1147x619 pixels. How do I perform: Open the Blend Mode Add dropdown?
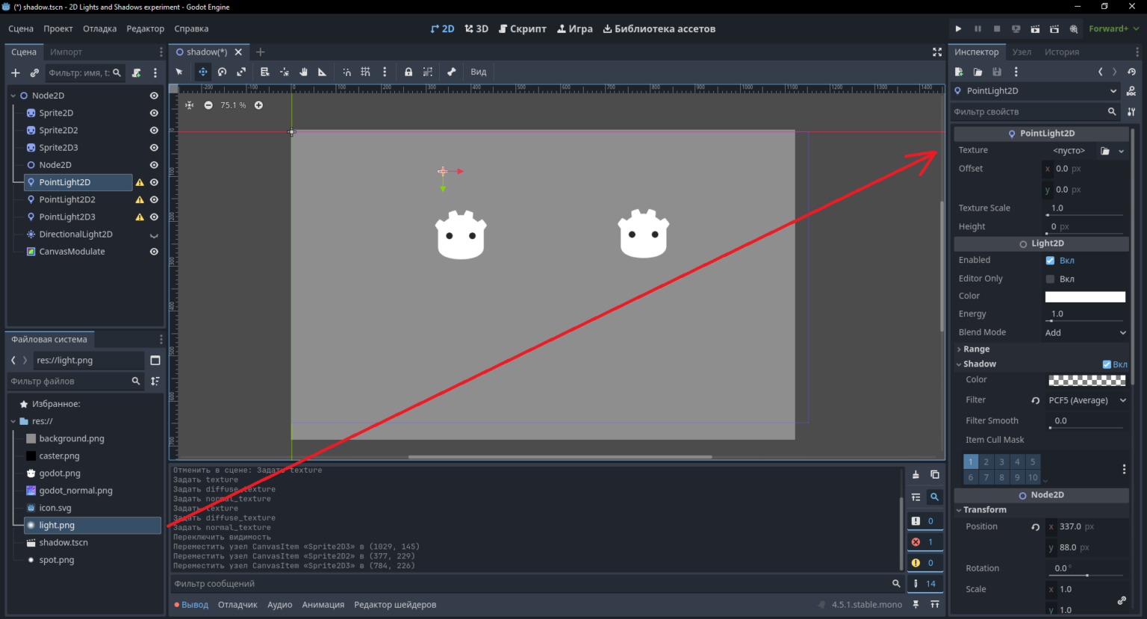coord(1086,333)
